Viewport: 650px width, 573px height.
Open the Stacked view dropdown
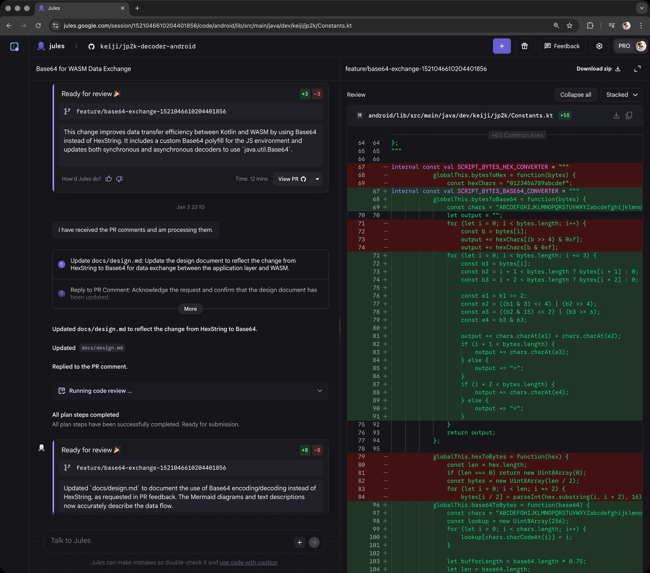pos(621,95)
